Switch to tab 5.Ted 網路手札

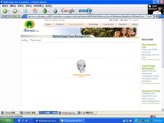(x=87, y=113)
